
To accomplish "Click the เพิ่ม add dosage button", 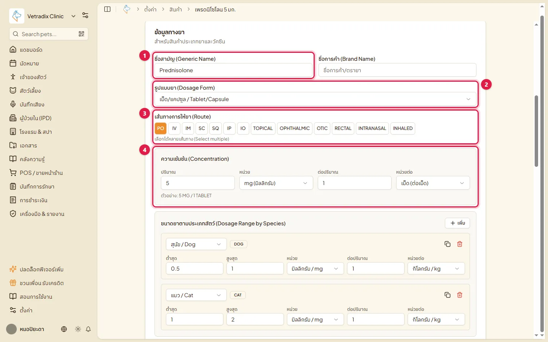I will point(457,223).
